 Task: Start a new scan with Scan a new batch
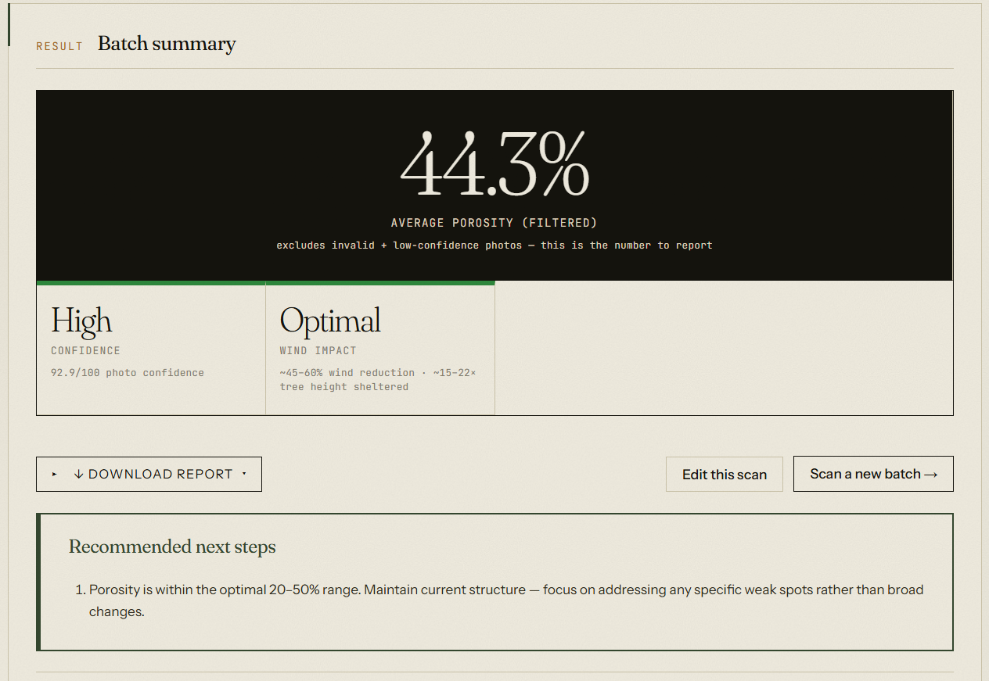[x=873, y=474]
